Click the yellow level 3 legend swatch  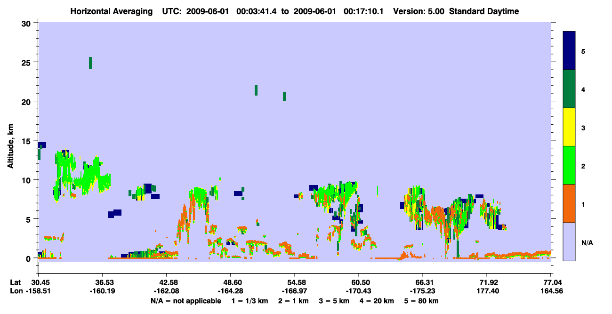(x=569, y=127)
